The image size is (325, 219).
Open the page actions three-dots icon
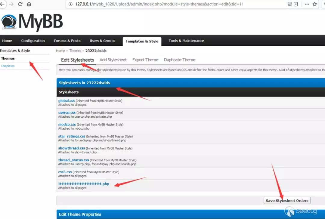(x=307, y=4)
